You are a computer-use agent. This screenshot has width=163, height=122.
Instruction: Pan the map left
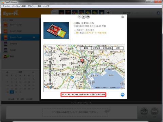(x=47, y=51)
